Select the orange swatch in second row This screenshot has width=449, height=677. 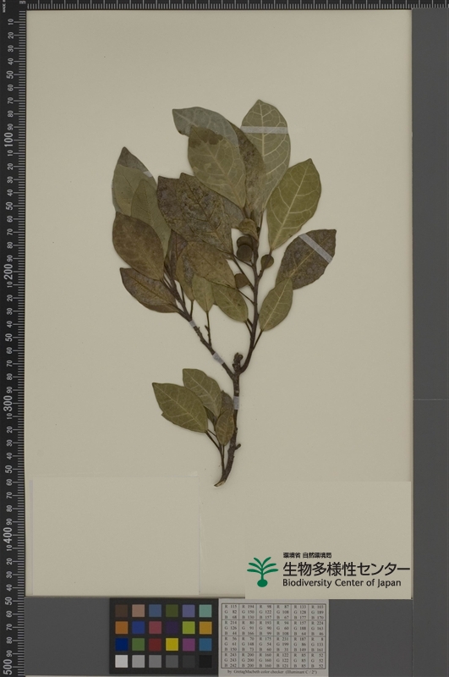click(121, 627)
